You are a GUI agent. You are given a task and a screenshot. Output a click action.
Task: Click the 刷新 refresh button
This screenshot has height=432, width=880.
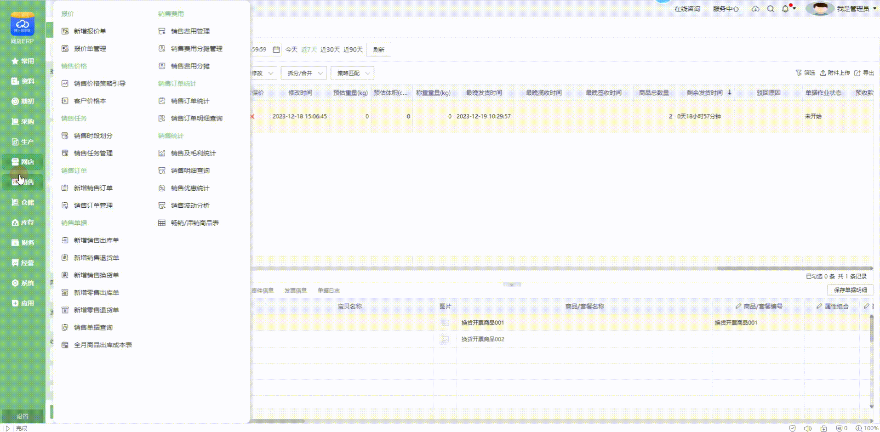pyautogui.click(x=379, y=50)
